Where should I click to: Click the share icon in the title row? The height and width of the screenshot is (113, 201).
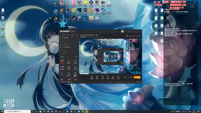(x=139, y=36)
